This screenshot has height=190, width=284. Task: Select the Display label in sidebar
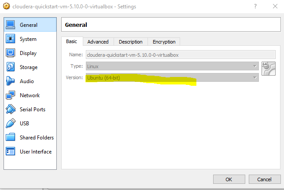coord(28,53)
